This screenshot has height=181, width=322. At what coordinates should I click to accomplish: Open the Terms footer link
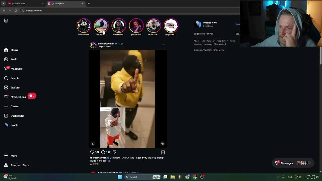tap(232, 41)
